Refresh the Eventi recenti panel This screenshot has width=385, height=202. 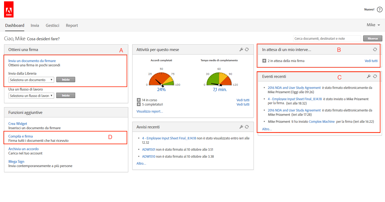tap(375, 77)
